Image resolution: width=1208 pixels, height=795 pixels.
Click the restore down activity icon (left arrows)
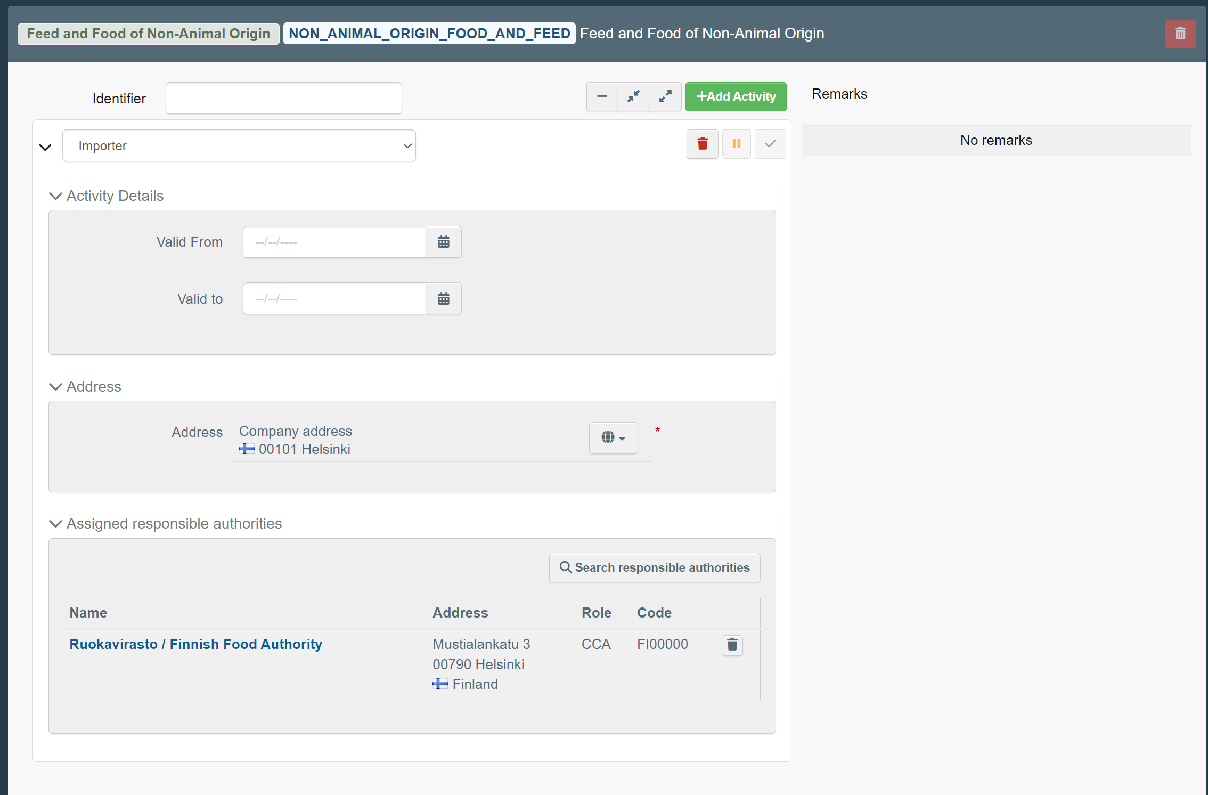633,95
